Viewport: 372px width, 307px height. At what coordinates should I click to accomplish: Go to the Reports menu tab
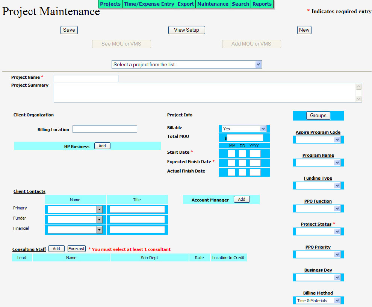(x=262, y=4)
